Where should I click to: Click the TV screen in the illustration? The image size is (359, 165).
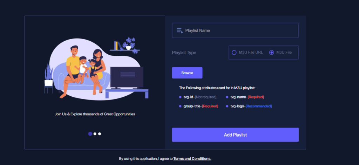click(x=127, y=77)
